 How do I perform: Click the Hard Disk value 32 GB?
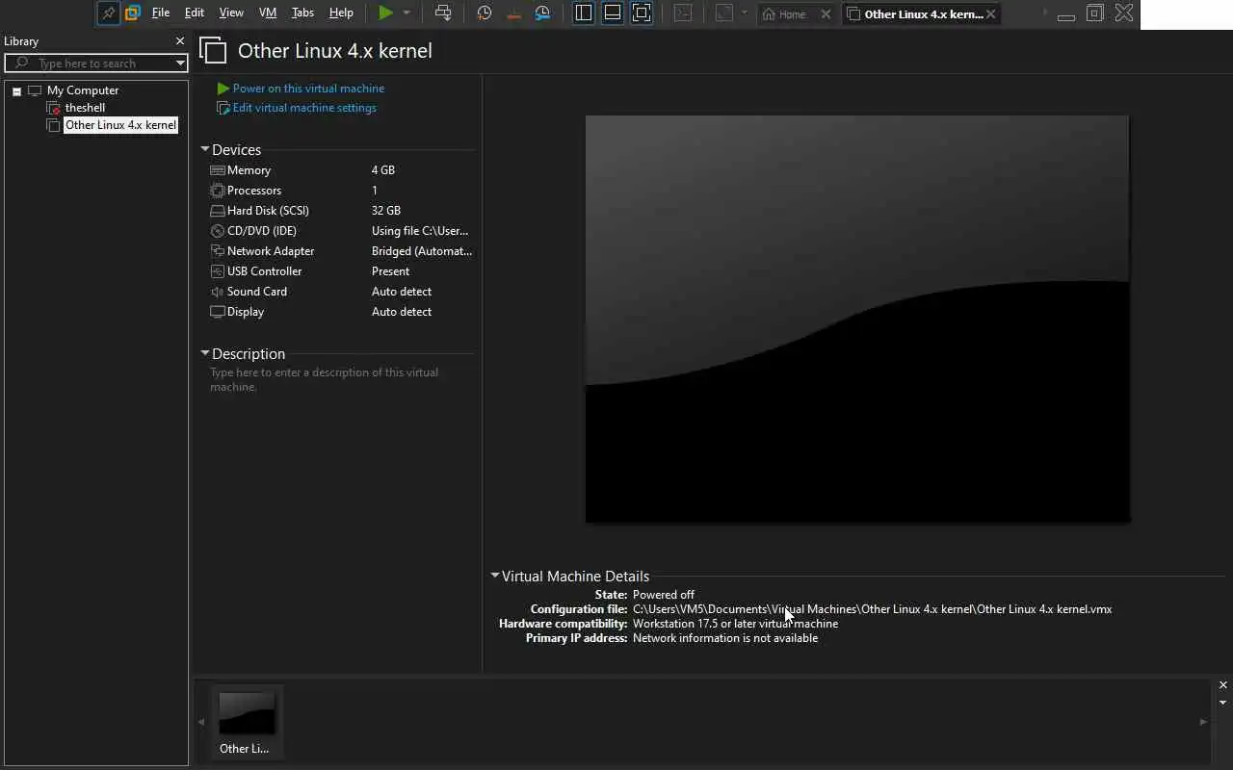386,211
